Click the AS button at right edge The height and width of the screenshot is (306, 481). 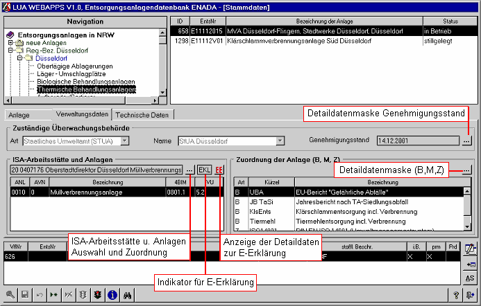click(470, 278)
